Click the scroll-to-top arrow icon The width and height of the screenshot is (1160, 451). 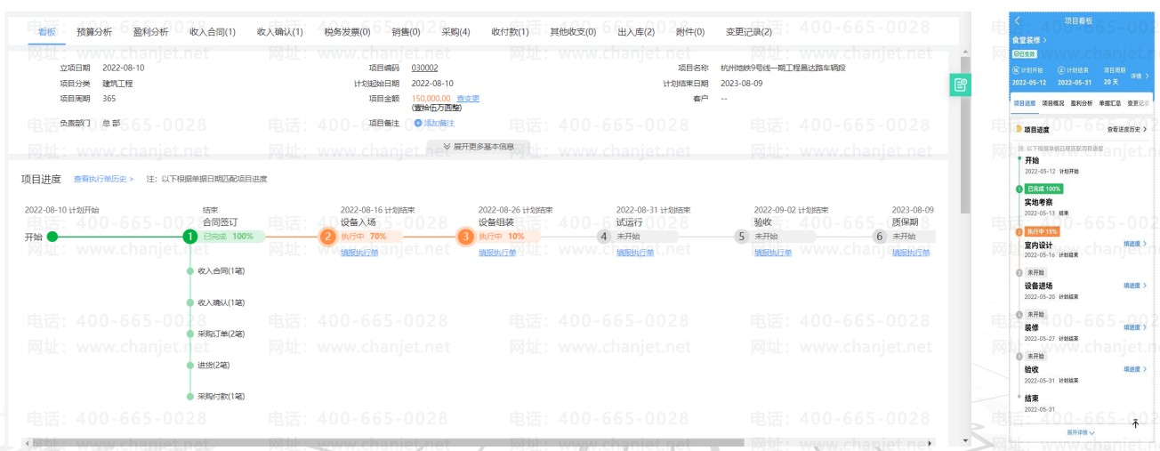tap(1135, 423)
